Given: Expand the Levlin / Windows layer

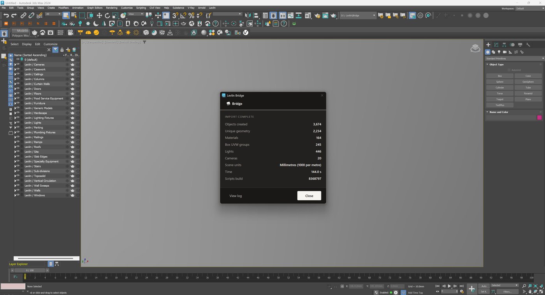Looking at the screenshot, I should (15, 195).
